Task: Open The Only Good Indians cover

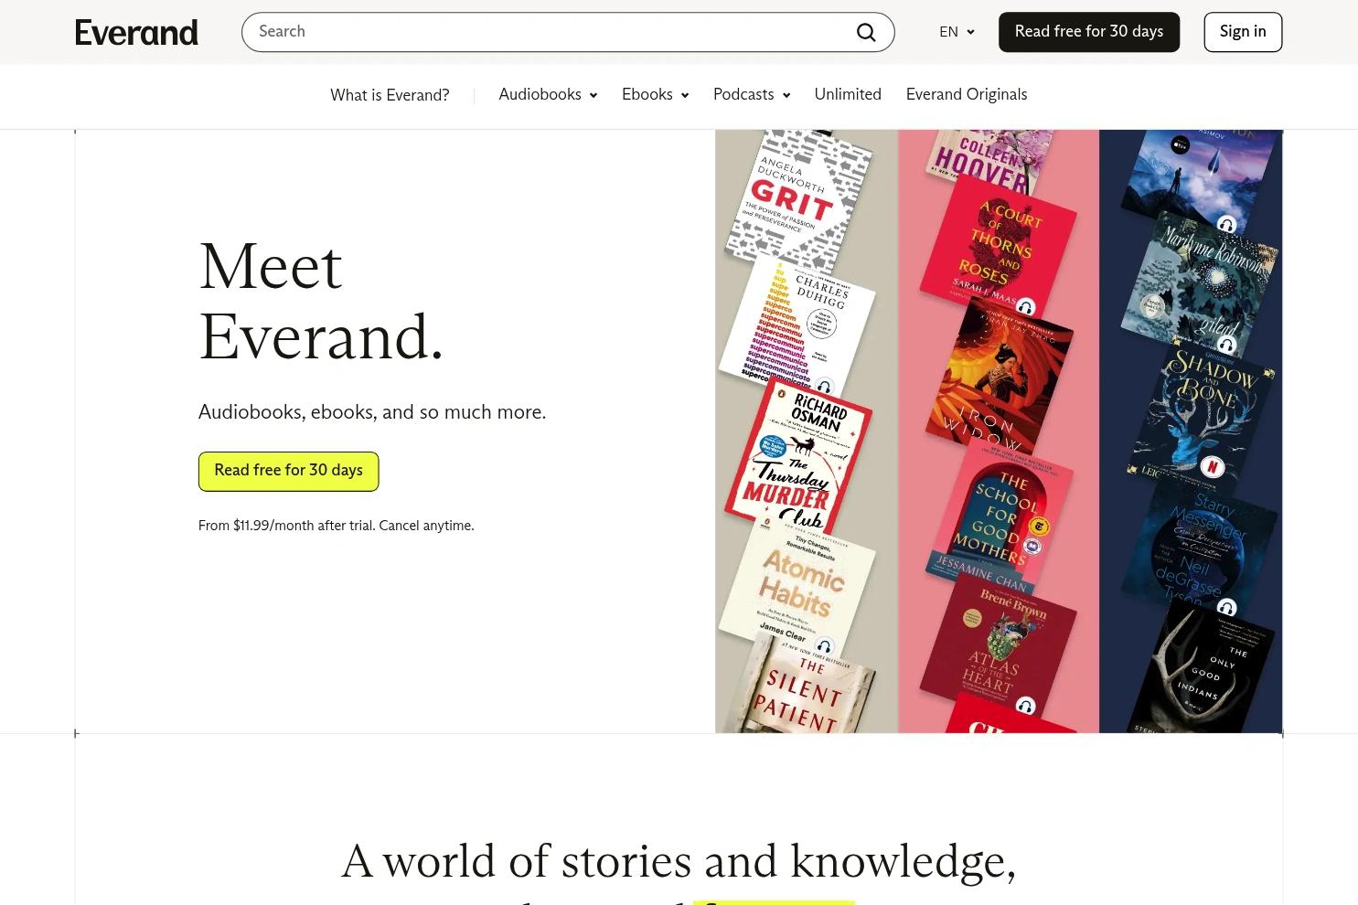Action: pyautogui.click(x=1201, y=667)
